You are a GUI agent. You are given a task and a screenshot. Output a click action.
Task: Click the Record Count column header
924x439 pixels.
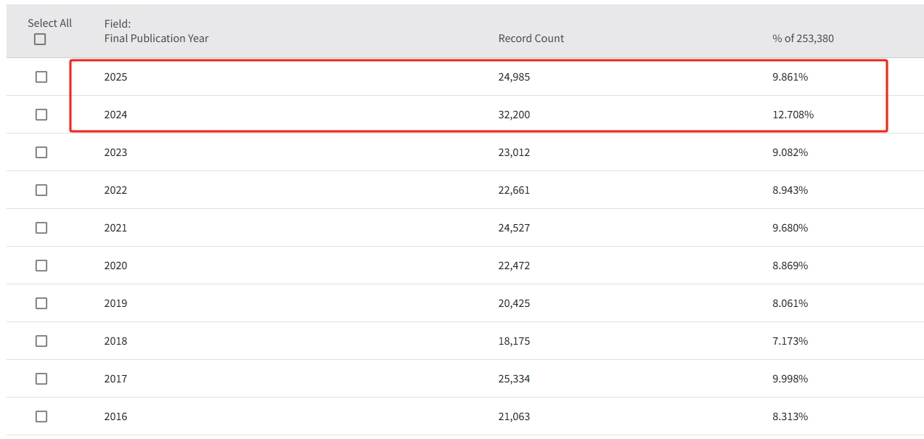pos(531,38)
